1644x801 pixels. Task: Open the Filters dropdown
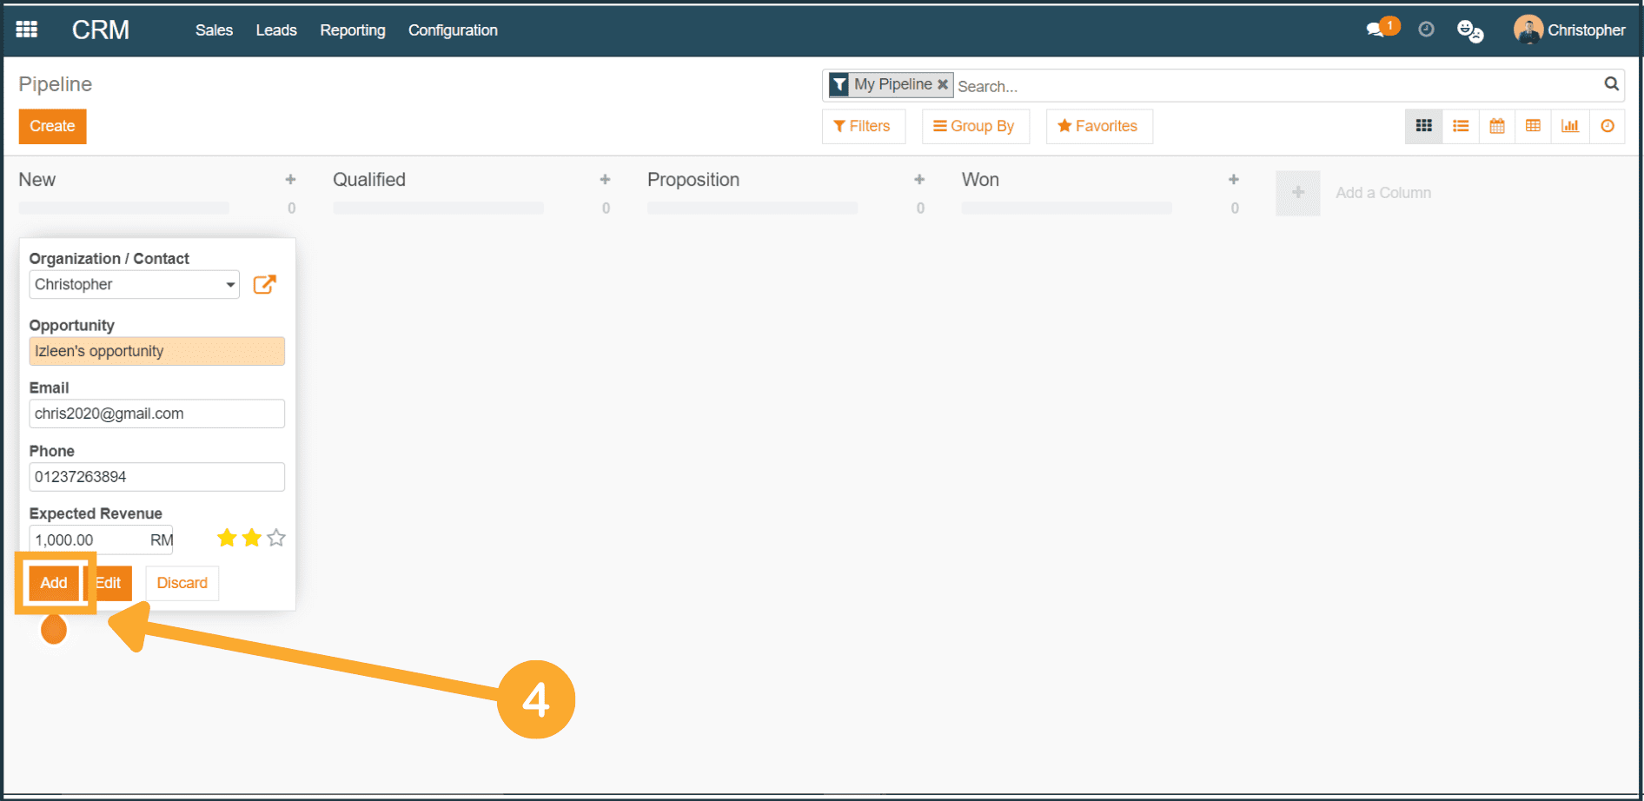862,126
